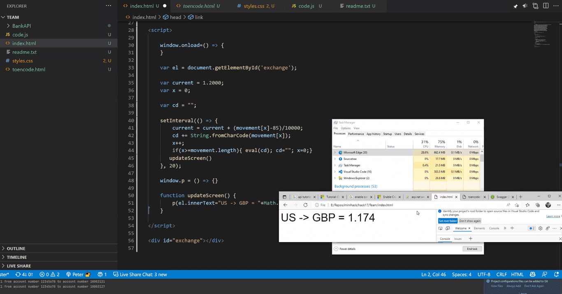Click Don't show again button
The image size is (562, 294).
pyautogui.click(x=470, y=221)
